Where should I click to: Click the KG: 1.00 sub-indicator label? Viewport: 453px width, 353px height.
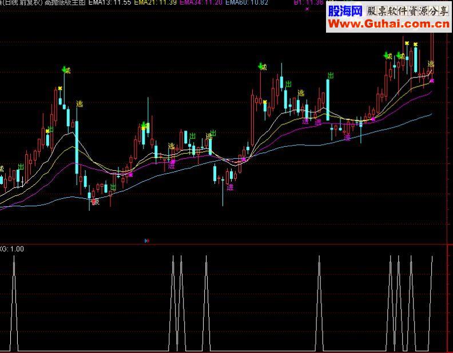(x=12, y=249)
